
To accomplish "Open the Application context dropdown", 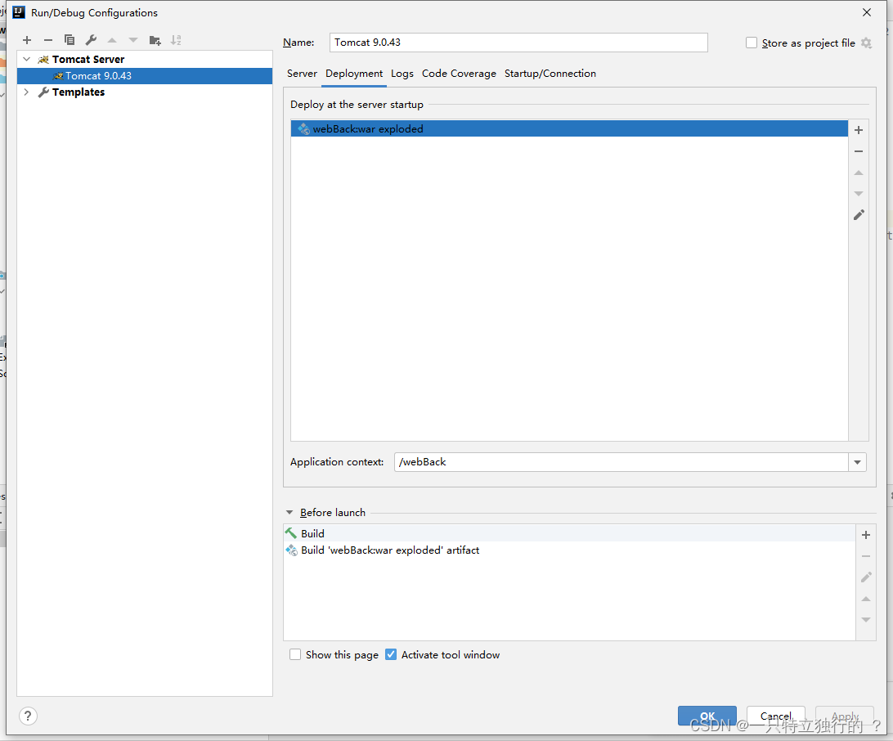I will pos(857,462).
